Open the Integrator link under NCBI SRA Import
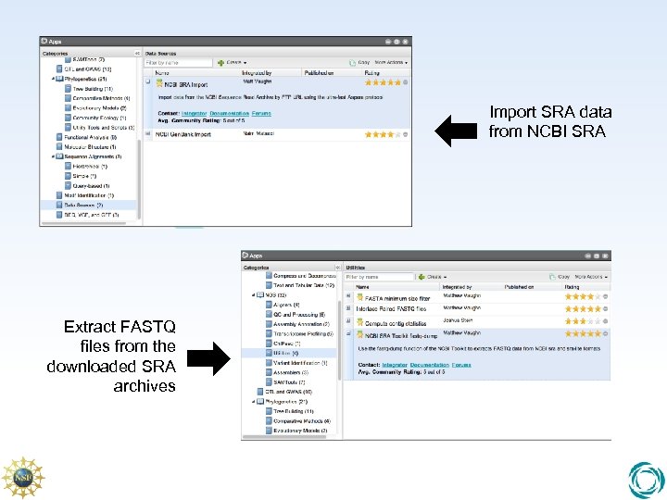This screenshot has width=667, height=500. (194, 114)
